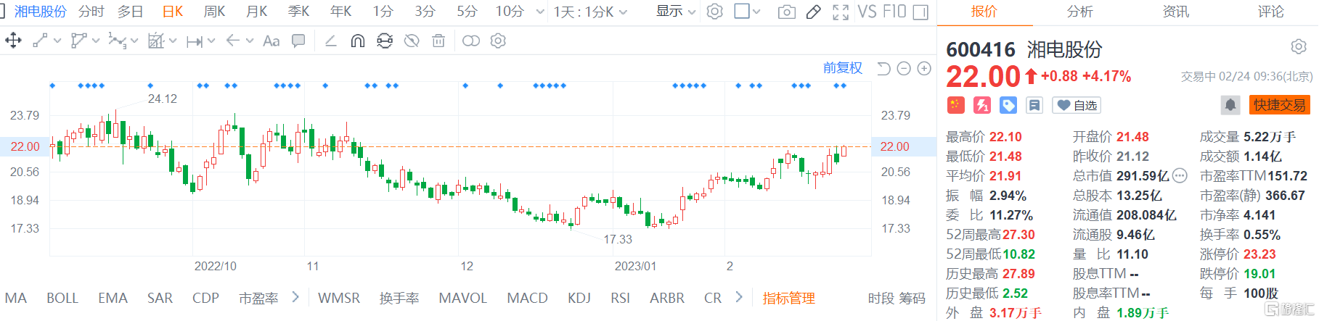The width and height of the screenshot is (1319, 321).
Task: Open chart settings gear in top toolbar
Action: (715, 12)
